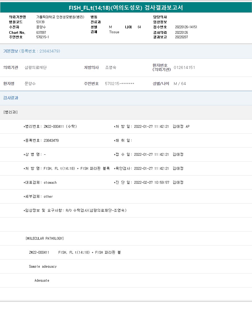Click the 접수번호 value 20220126-14151
The image size is (252, 326).
click(x=186, y=27)
